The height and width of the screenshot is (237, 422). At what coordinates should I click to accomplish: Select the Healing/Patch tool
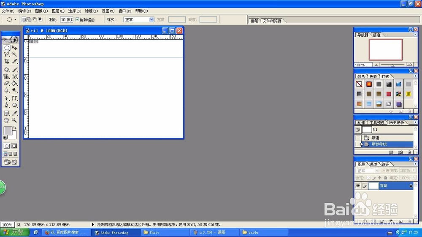point(7,70)
